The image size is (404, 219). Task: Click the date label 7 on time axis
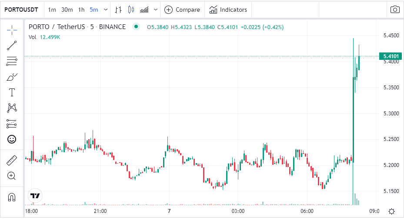point(169,211)
